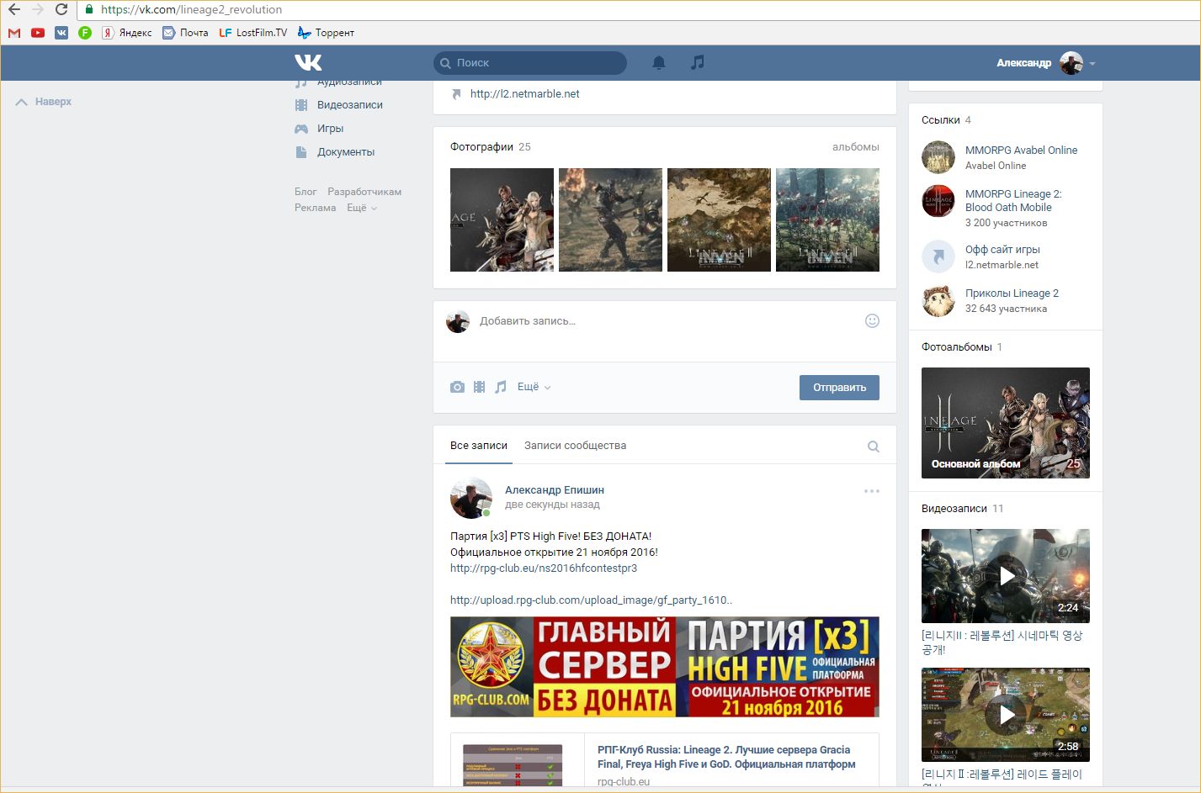Open emoji smiley picker

(872, 320)
